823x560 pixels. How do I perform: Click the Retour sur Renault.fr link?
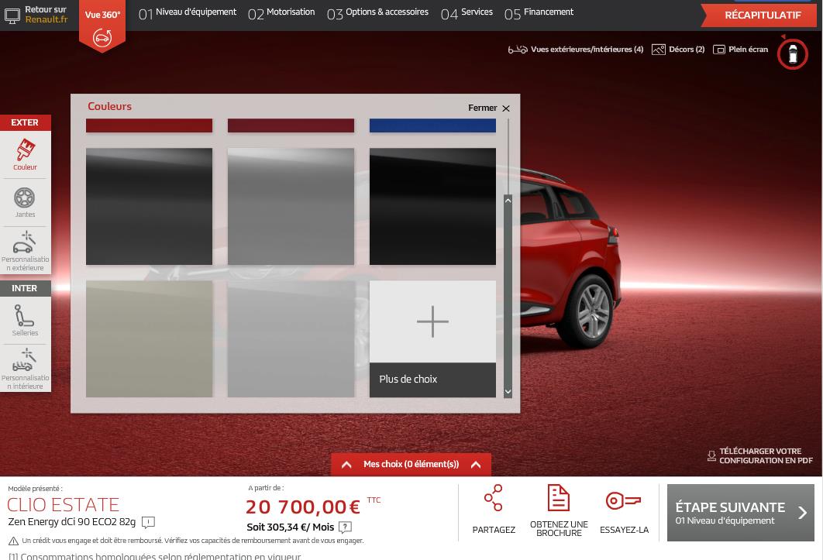(x=46, y=14)
